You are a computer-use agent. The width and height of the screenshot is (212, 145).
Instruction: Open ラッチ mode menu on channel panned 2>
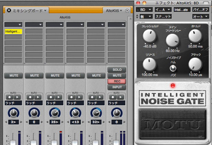13,103
